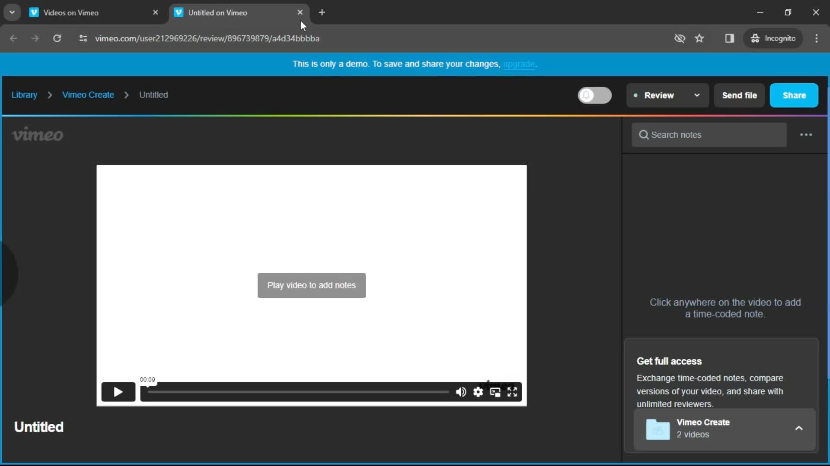Bookmark this page with the star
Viewport: 830px width, 466px height.
(x=699, y=38)
